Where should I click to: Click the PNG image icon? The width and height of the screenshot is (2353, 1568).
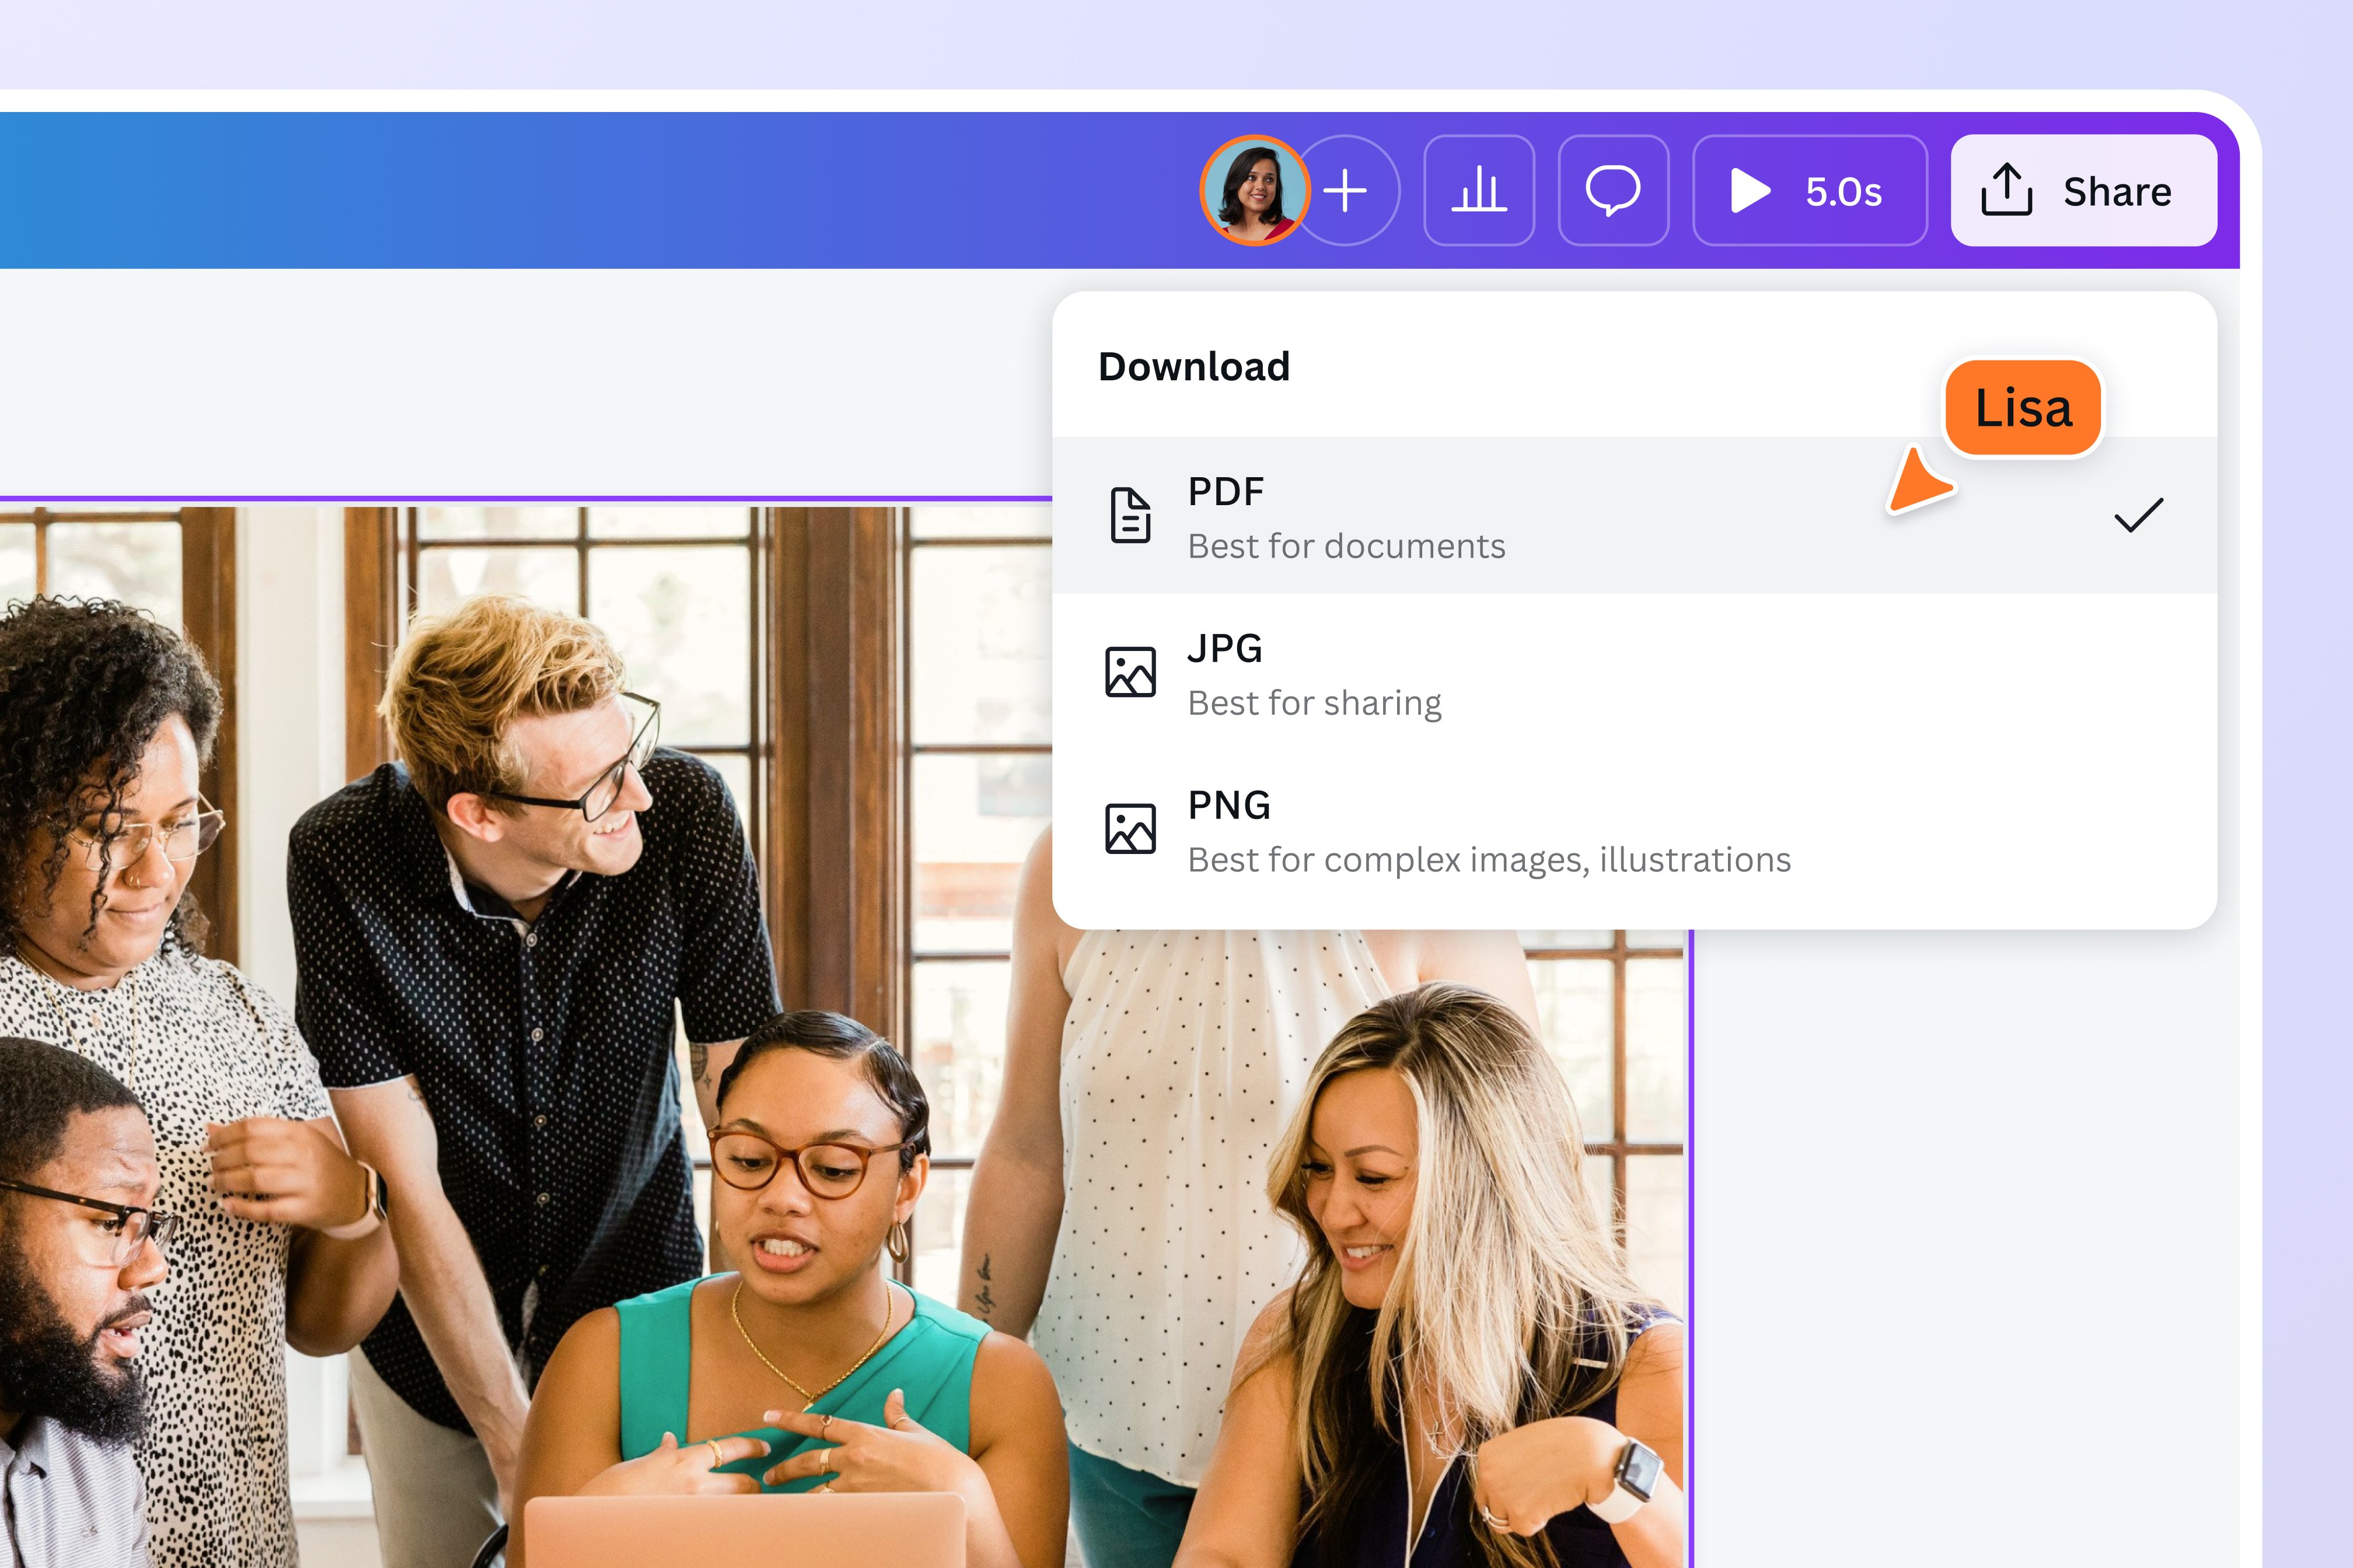pos(1129,829)
